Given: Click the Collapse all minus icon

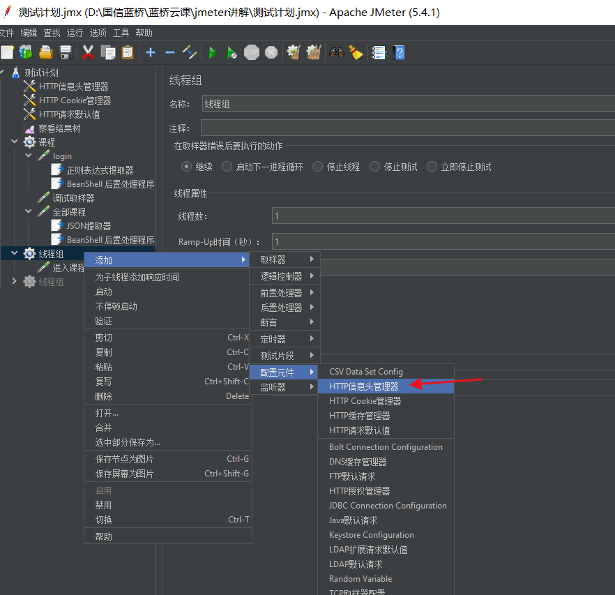Looking at the screenshot, I should [x=170, y=52].
